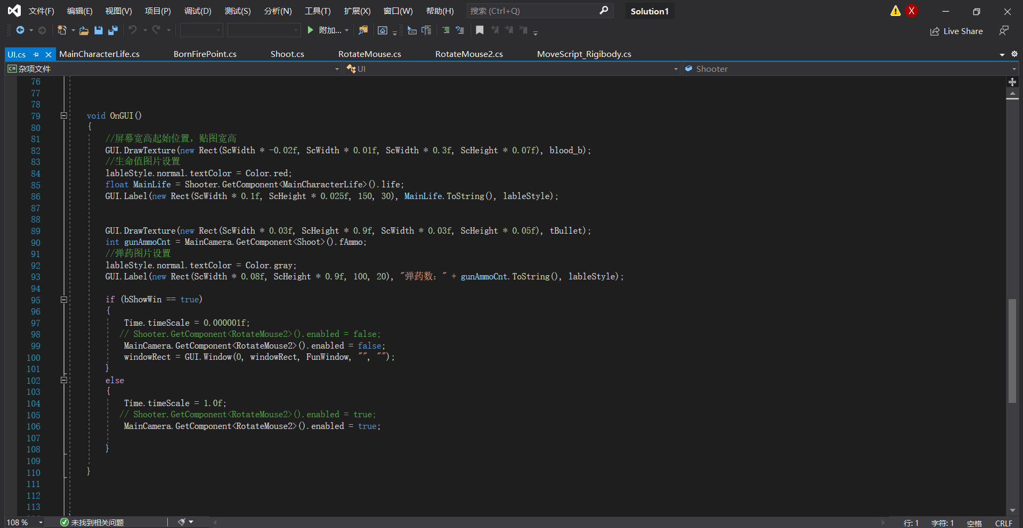Click the vertical scrollbar thumb
Image resolution: width=1023 pixels, height=528 pixels.
coord(1012,351)
